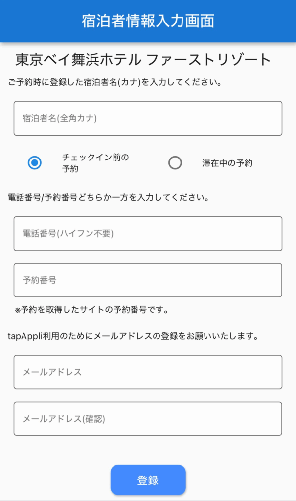The image size is (296, 501).
Task: Select the 滞在中の予約 radio button
Action: [175, 163]
